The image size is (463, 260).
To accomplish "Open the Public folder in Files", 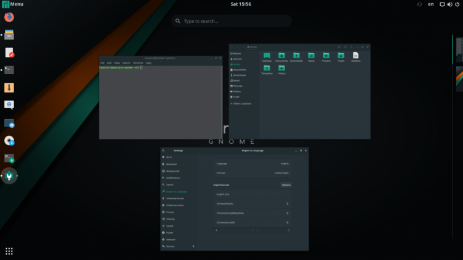I will click(341, 57).
